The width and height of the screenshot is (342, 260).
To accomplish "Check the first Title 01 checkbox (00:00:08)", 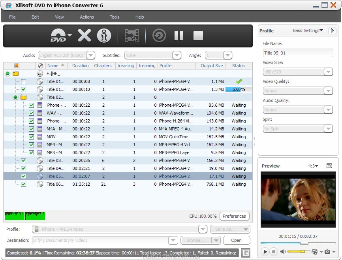I will [x=23, y=81].
